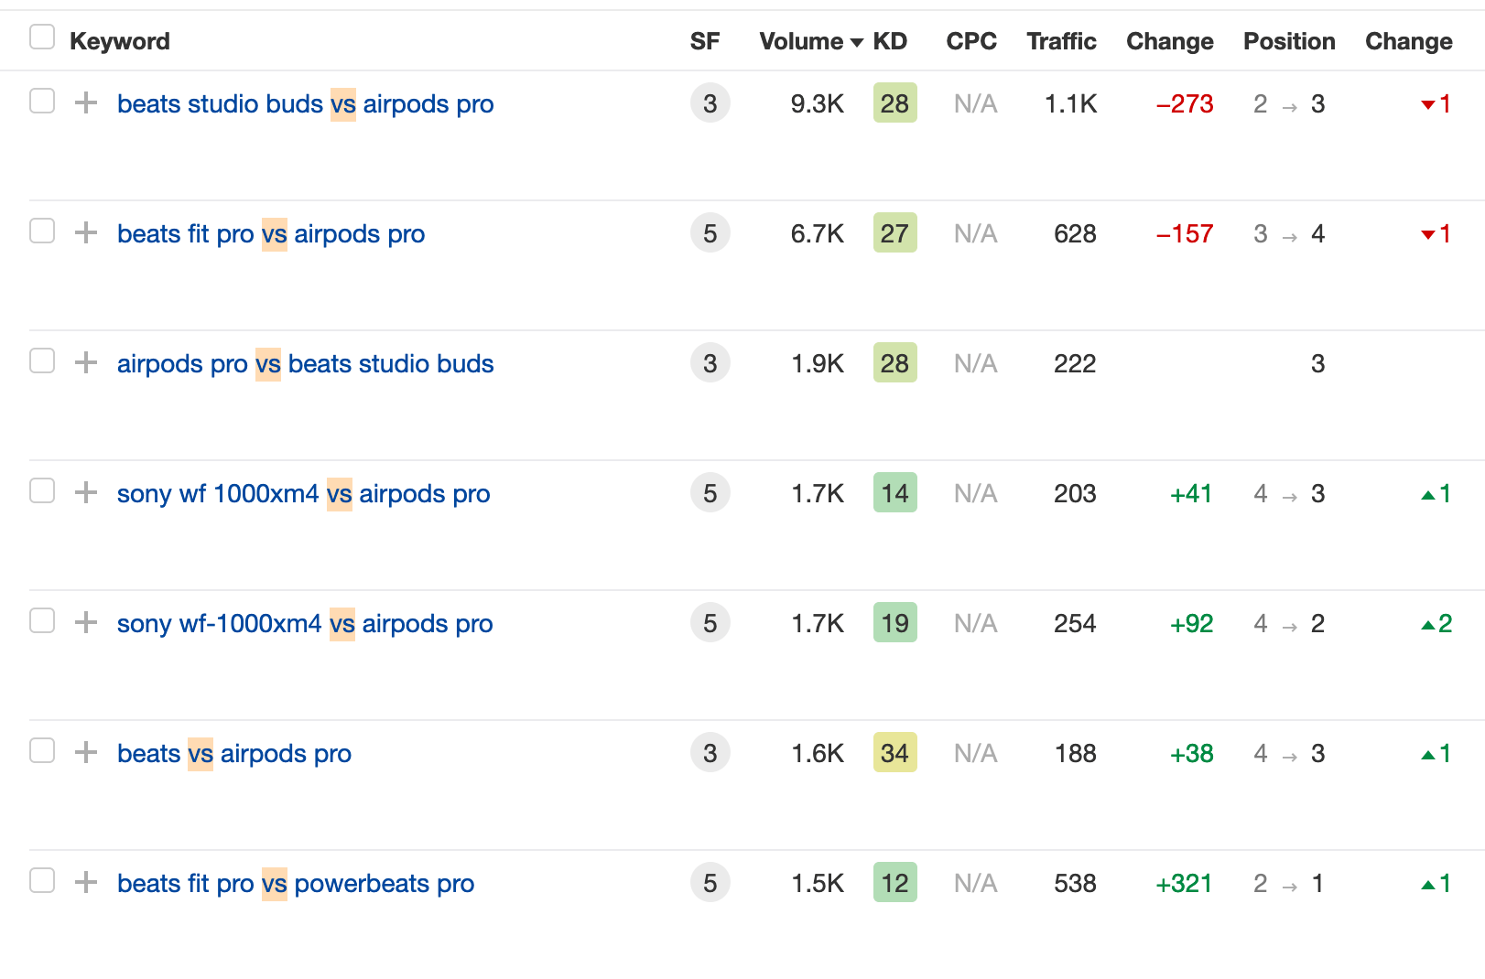The height and width of the screenshot is (979, 1485).
Task: Open the "beats vs airpods pro" keyword link
Action: [234, 753]
